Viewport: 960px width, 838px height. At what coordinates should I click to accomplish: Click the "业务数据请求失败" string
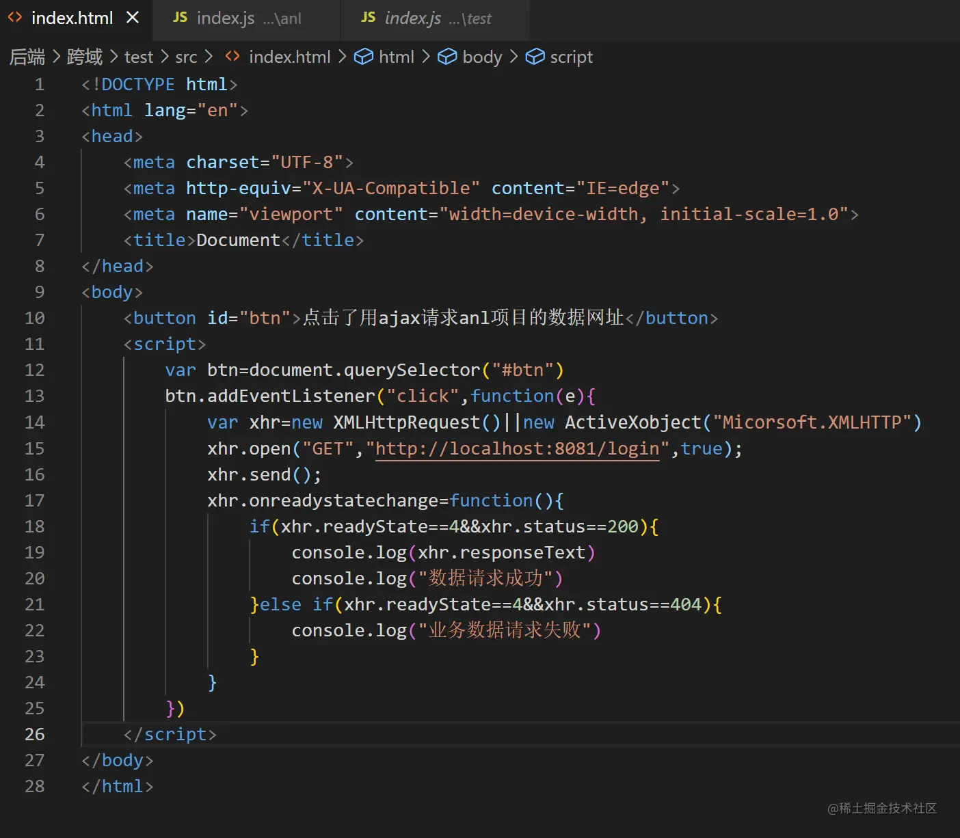coord(505,630)
